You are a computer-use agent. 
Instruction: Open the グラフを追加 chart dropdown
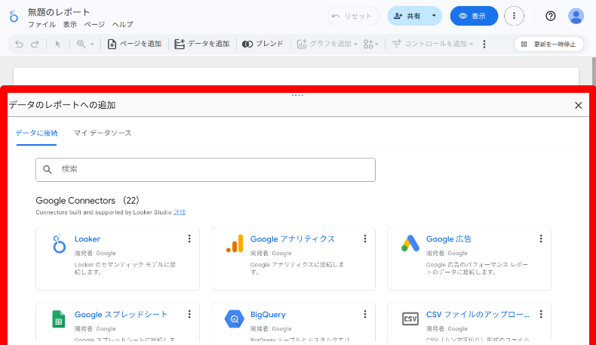click(327, 44)
